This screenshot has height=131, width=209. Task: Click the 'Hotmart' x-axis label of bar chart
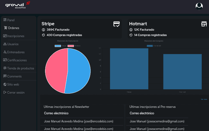click(x=182, y=92)
